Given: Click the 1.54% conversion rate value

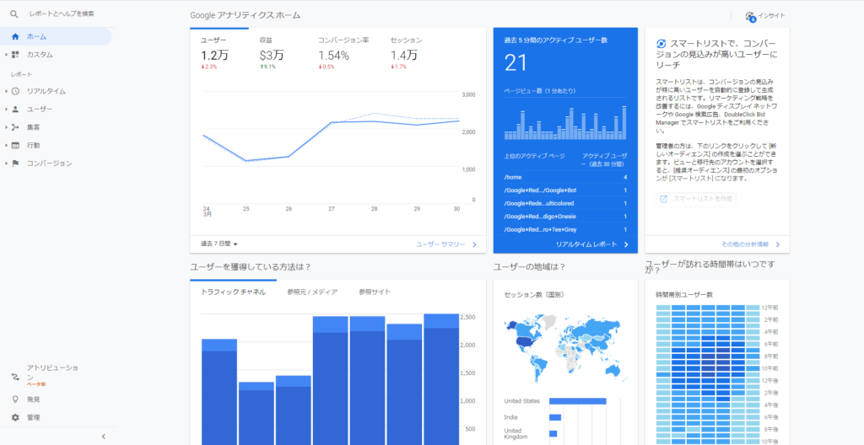Looking at the screenshot, I should point(334,56).
